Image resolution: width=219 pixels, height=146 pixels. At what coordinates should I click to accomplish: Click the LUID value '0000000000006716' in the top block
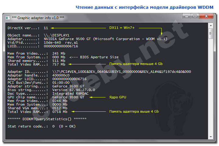click(x=61, y=46)
